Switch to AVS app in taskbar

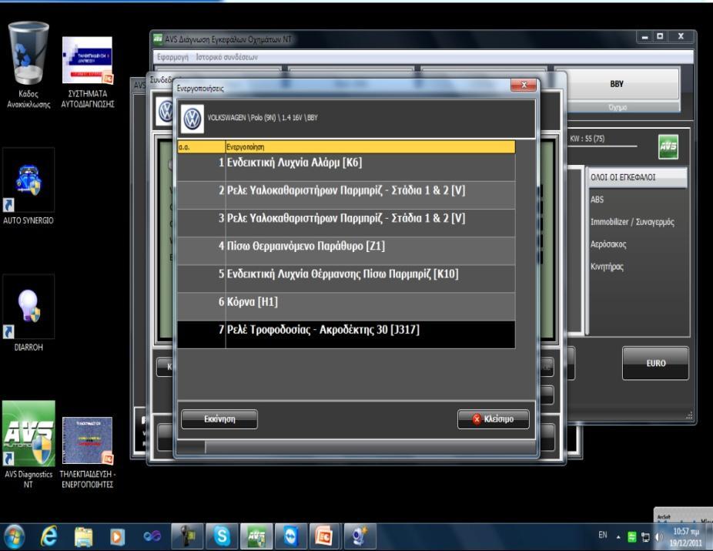coord(256,536)
